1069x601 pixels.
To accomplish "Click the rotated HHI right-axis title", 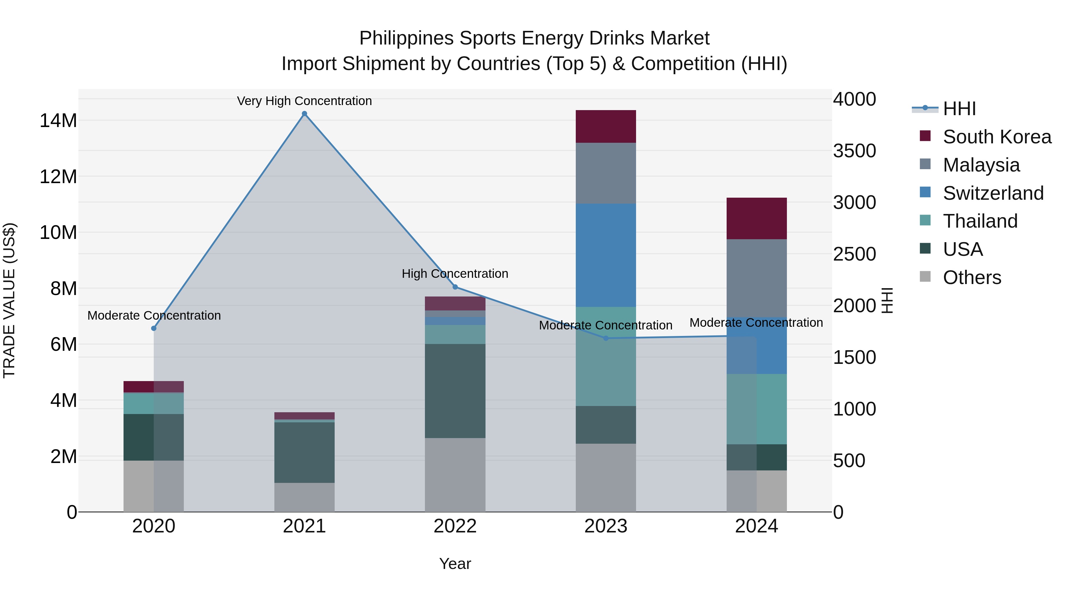I will [x=887, y=300].
